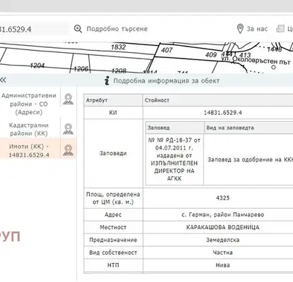Locate Имоти (КК) 14831.6529.4 map icon
The width and height of the screenshot is (293, 282).
click(68, 150)
